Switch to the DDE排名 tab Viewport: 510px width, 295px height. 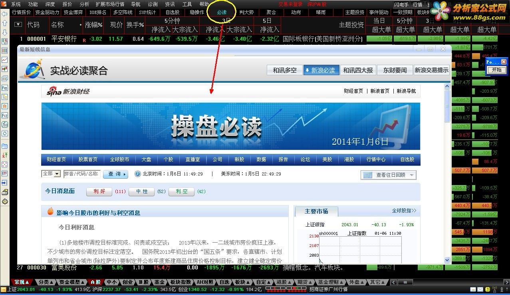pos(98,12)
